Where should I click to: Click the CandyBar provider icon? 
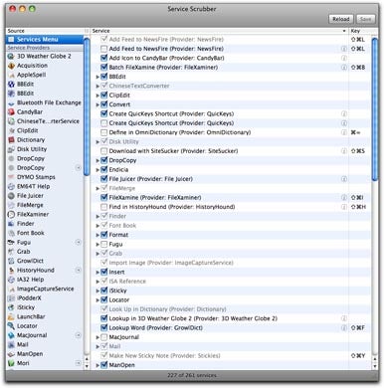click(x=11, y=112)
